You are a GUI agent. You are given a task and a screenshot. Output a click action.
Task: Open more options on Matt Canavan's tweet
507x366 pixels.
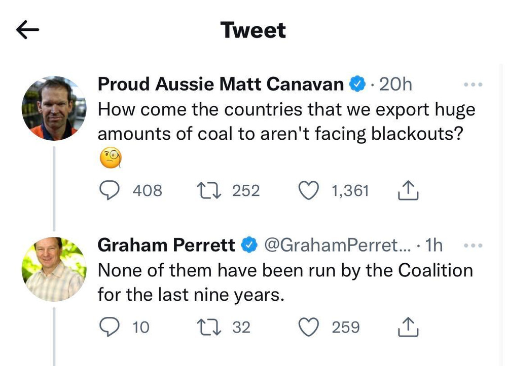click(474, 85)
